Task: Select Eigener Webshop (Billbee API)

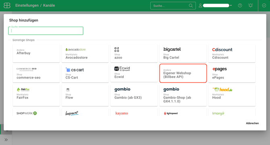Action: 183,73
